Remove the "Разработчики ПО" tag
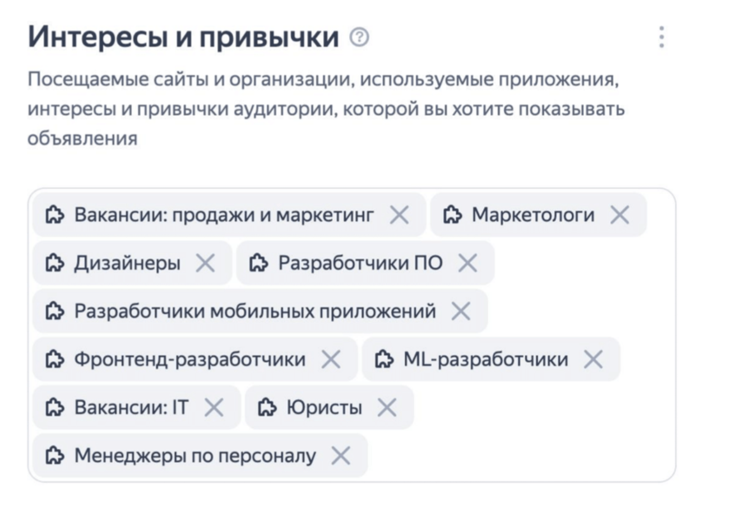This screenshot has height=512, width=732. click(x=467, y=263)
